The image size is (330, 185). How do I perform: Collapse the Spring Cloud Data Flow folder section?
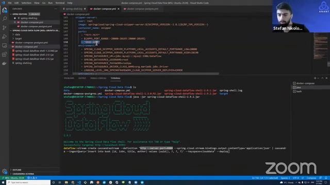(35, 30)
